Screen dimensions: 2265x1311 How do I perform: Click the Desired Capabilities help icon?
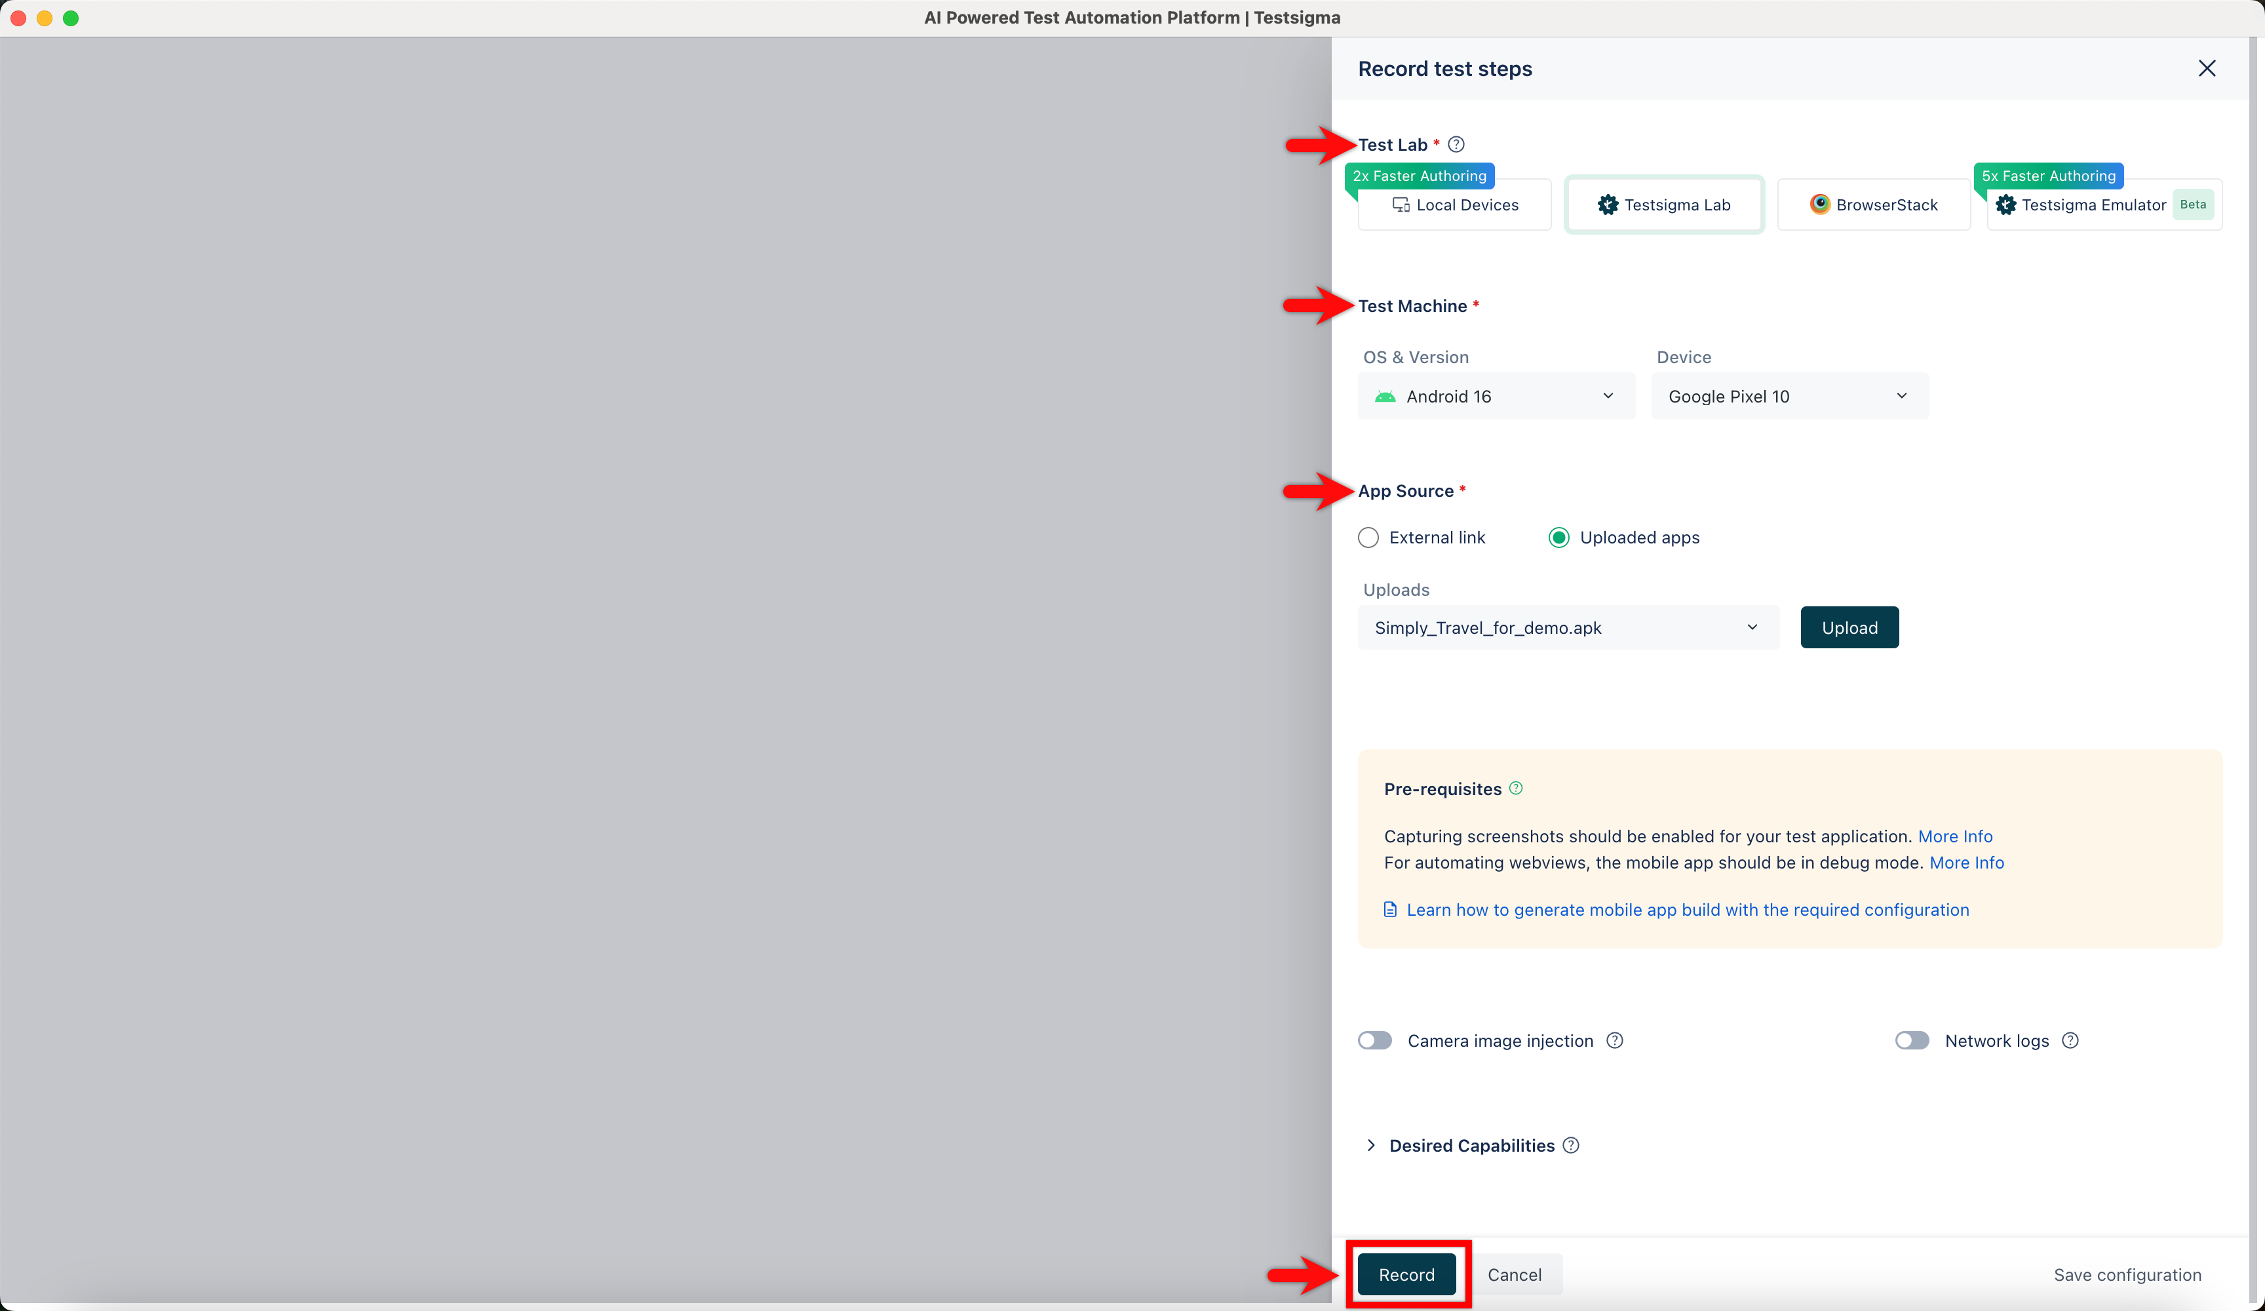click(1570, 1146)
